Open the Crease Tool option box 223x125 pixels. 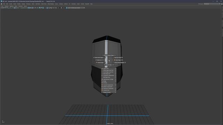[x=115, y=68]
